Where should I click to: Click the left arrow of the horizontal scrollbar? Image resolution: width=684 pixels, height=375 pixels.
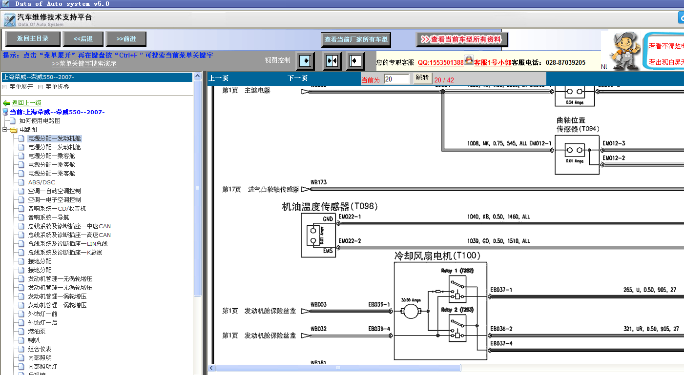[212, 368]
